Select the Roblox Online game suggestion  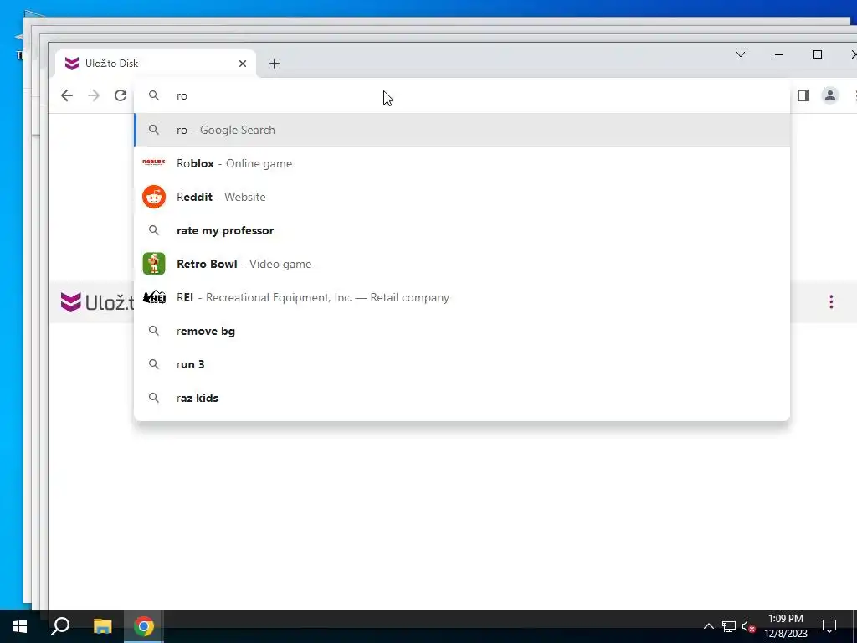coord(462,163)
